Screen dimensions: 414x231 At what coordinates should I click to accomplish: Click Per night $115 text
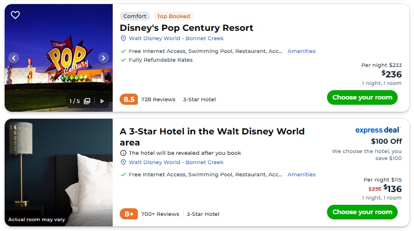pyautogui.click(x=382, y=180)
